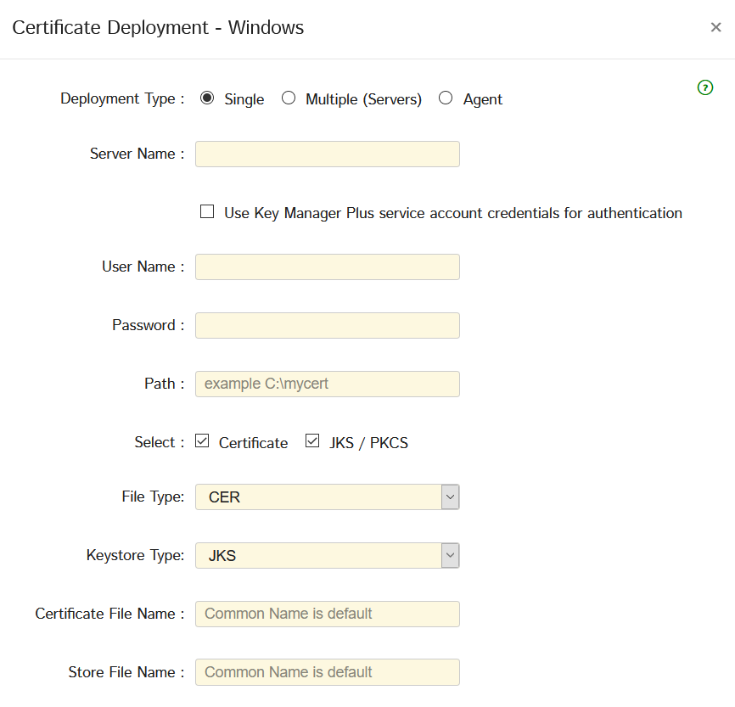Click the Store File Name field
735x707 pixels.
click(327, 672)
